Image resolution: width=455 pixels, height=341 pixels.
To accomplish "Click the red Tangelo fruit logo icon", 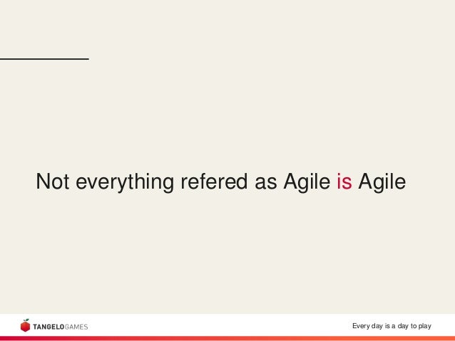I will point(25,325).
